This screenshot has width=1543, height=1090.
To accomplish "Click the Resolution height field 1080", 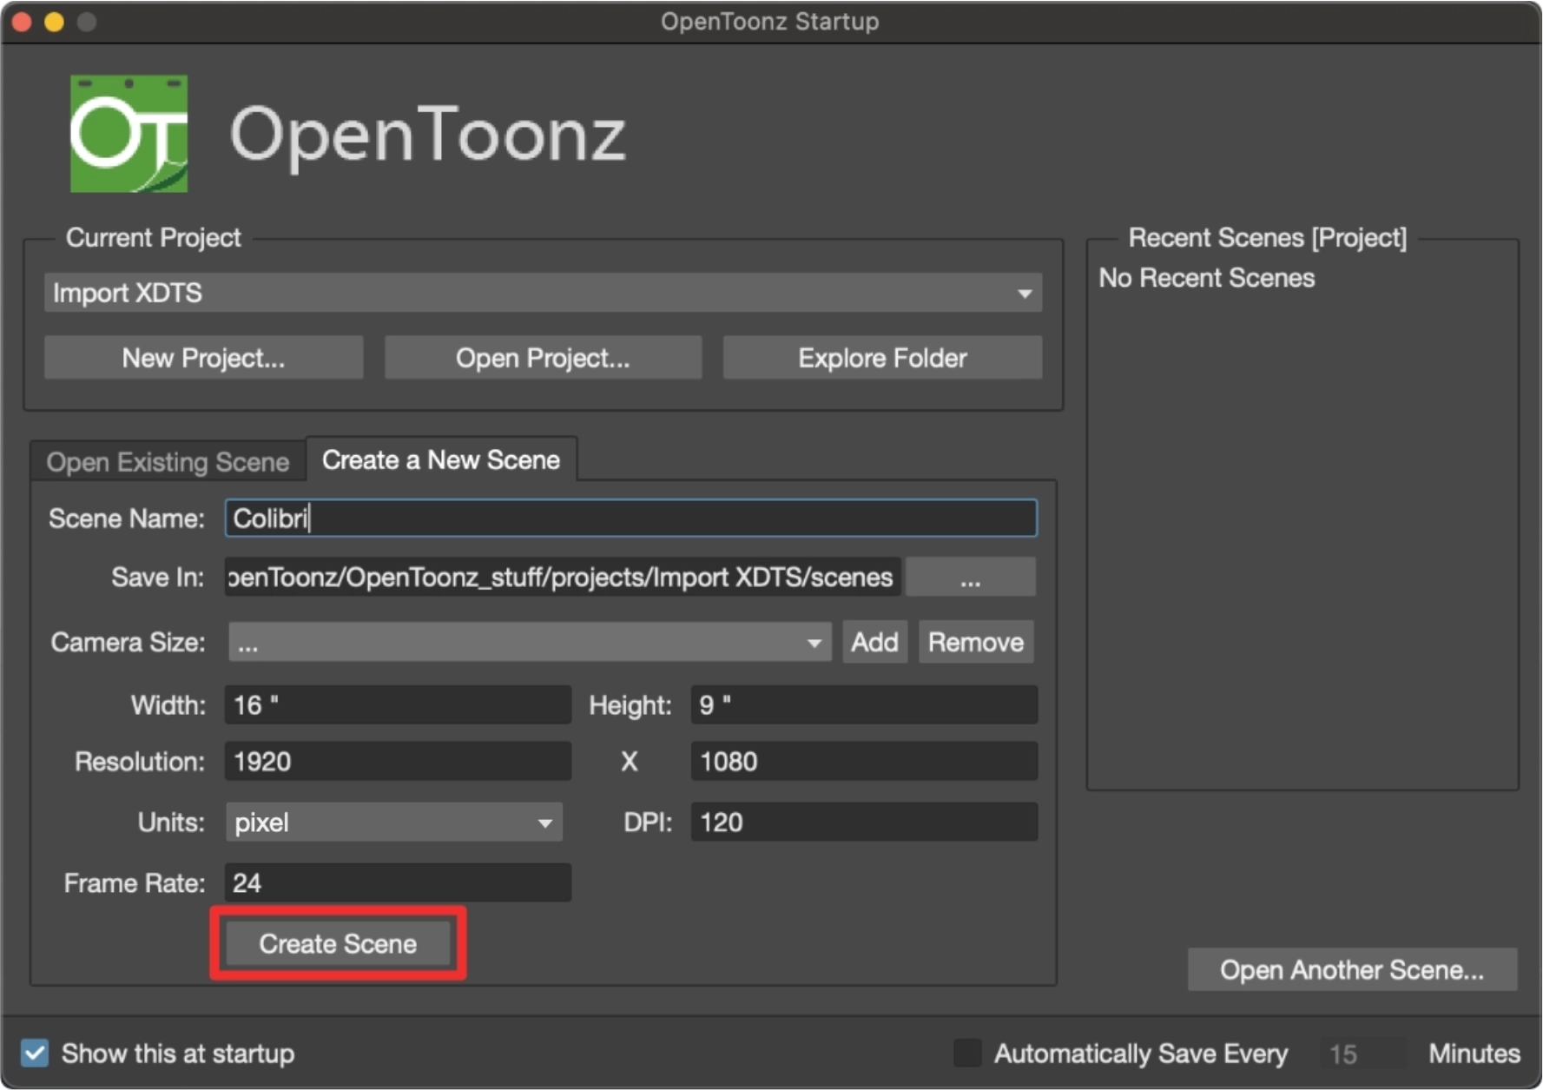I will pyautogui.click(x=864, y=762).
